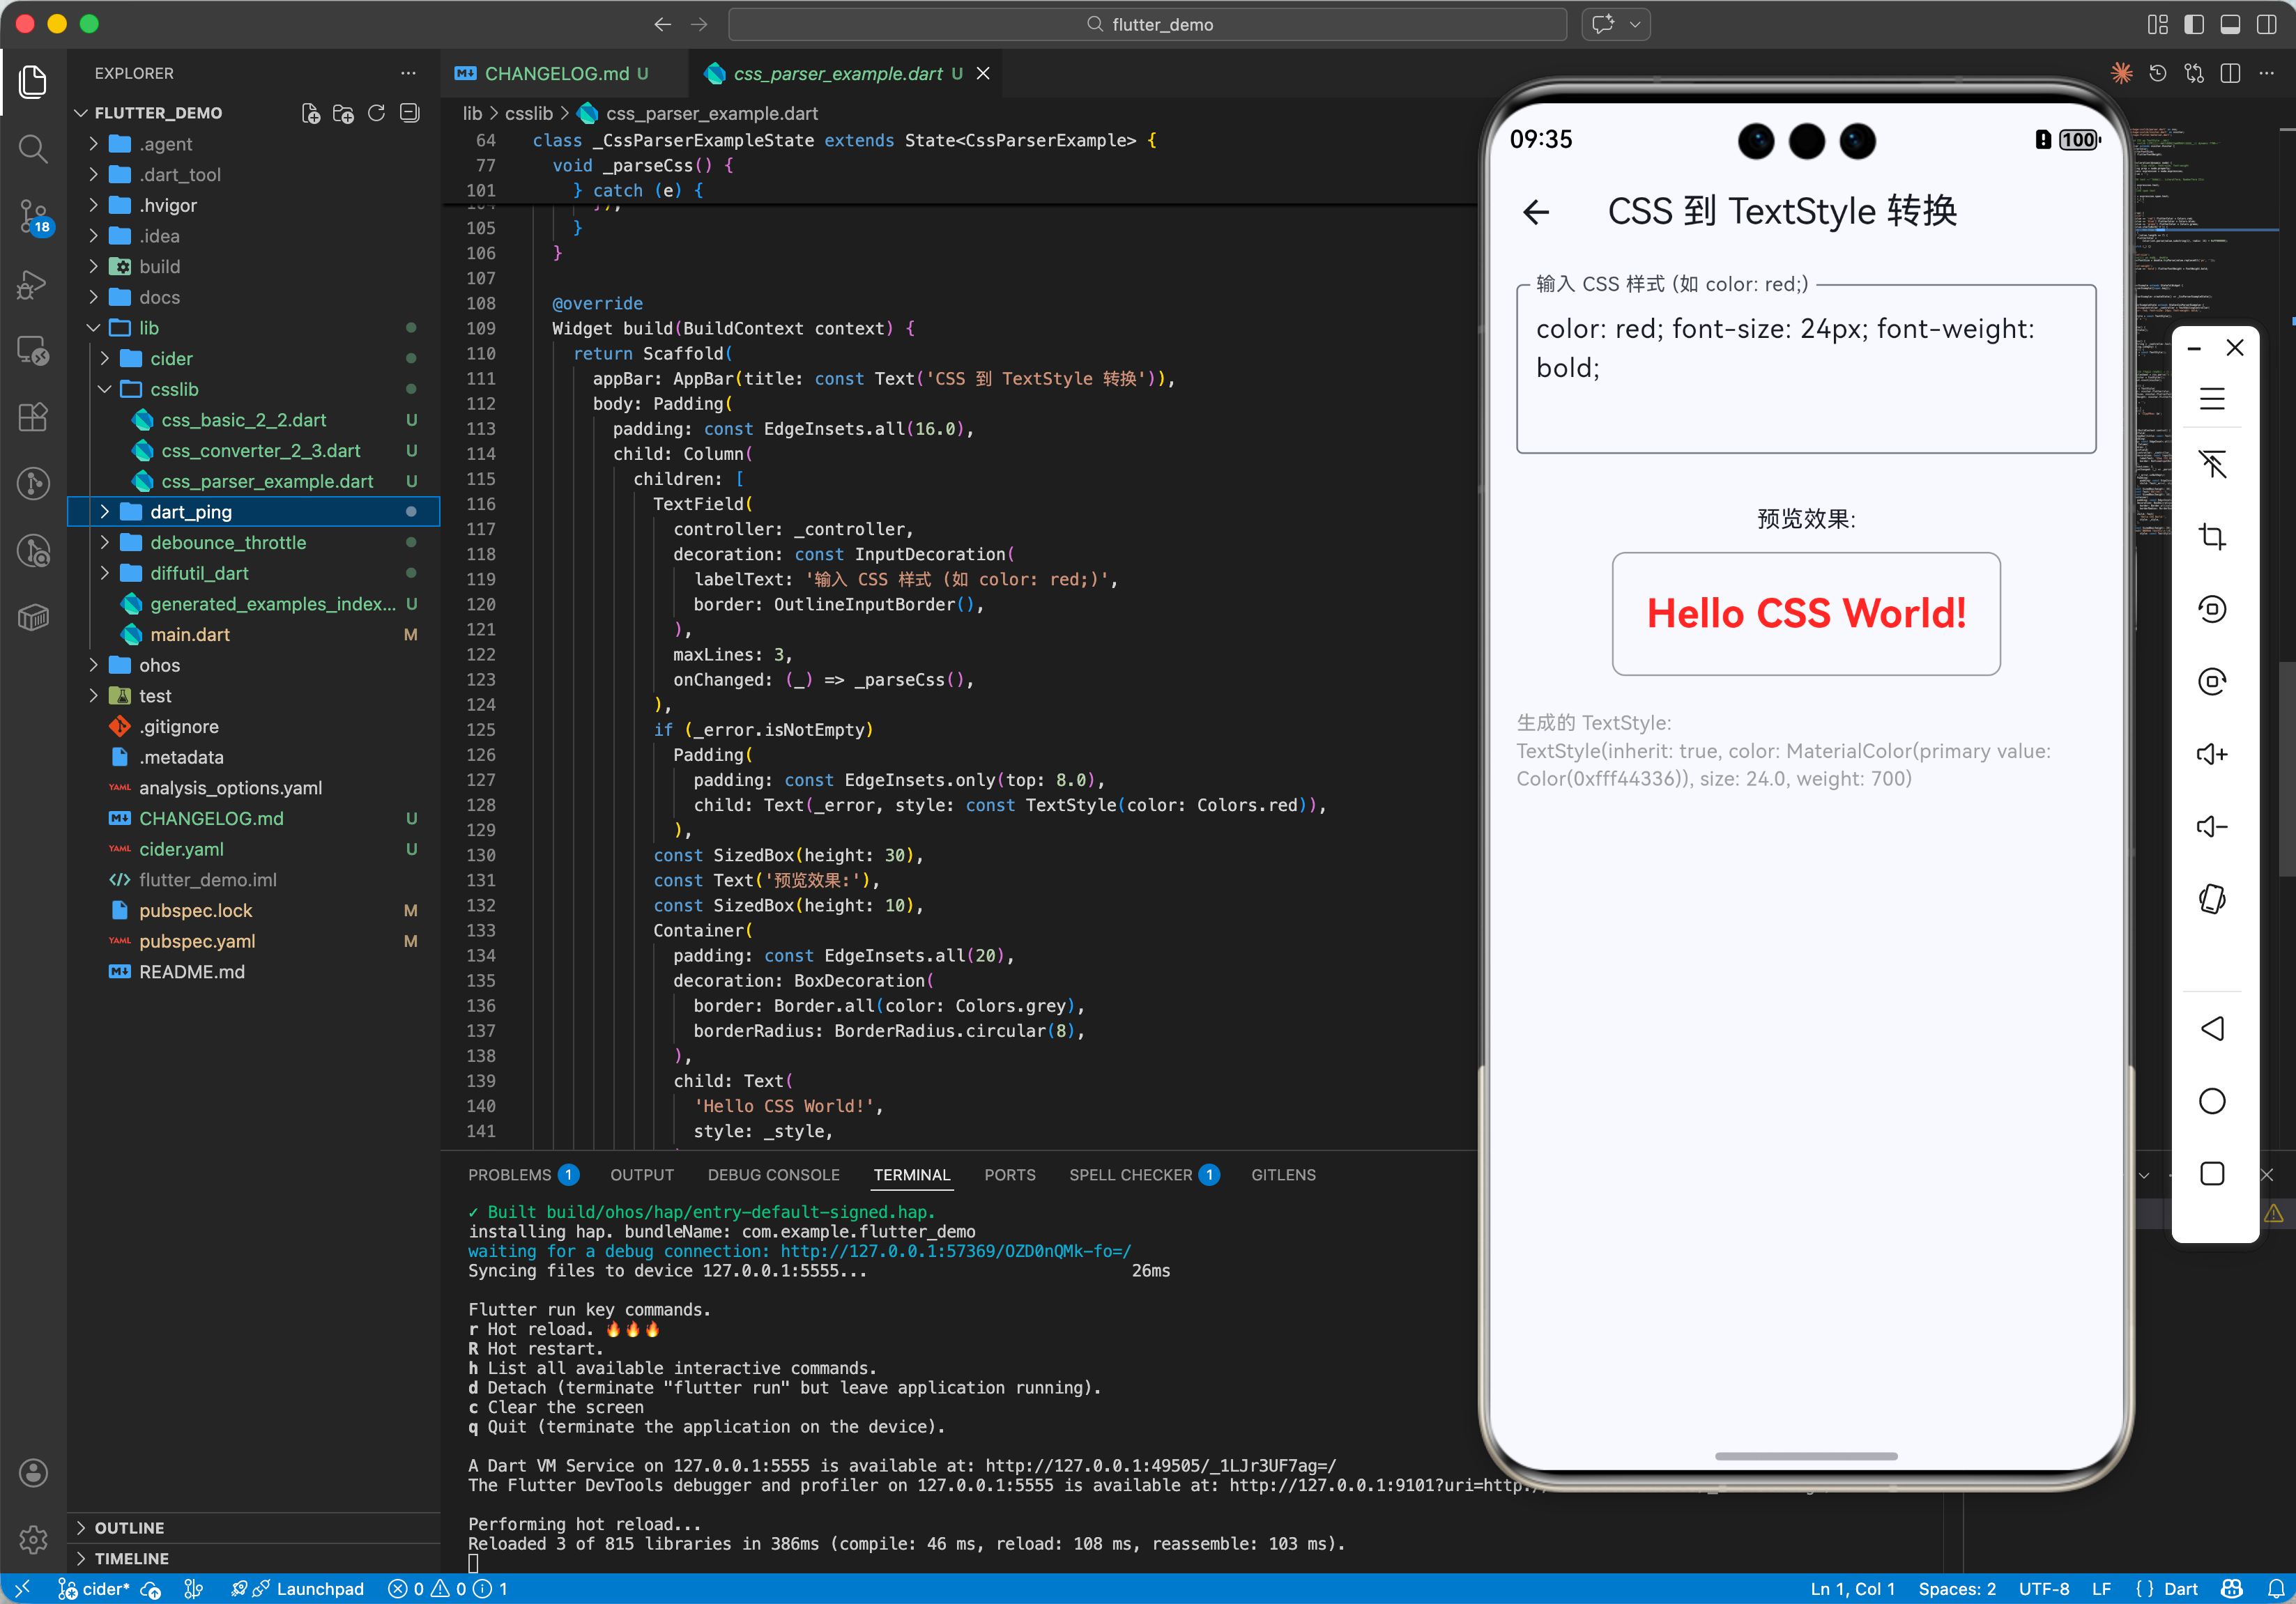Click the emulator volume up icon
The width and height of the screenshot is (2296, 1604).
tap(2211, 753)
